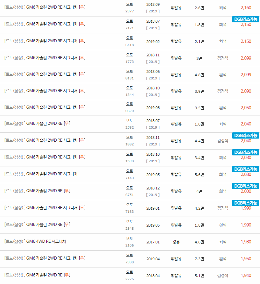
Task: Click the 무 badge on the 2019.06 listing
Action: [82, 107]
